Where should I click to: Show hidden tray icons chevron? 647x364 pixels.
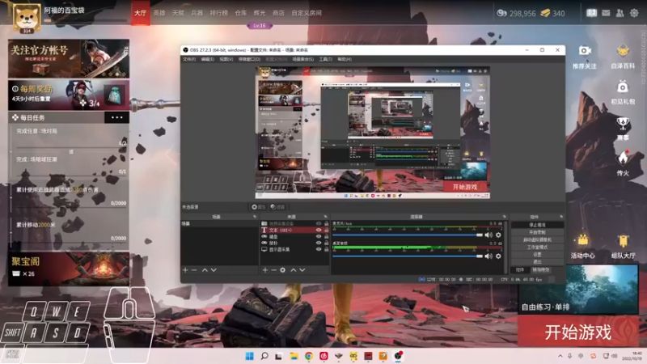(x=560, y=356)
